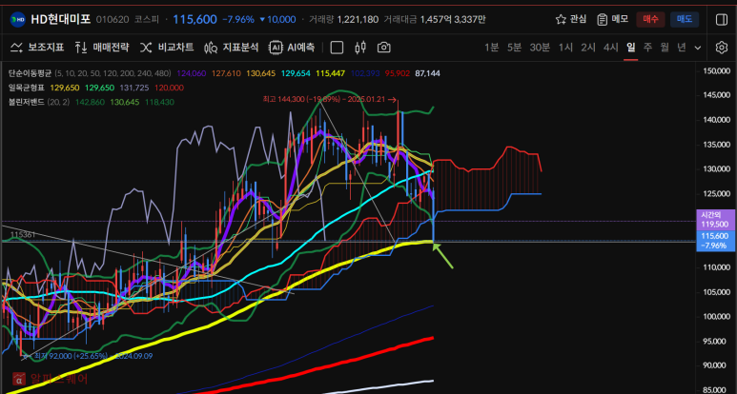This screenshot has height=394, width=737.
Task: Select the 년 yearly timeframe
Action: [x=682, y=48]
